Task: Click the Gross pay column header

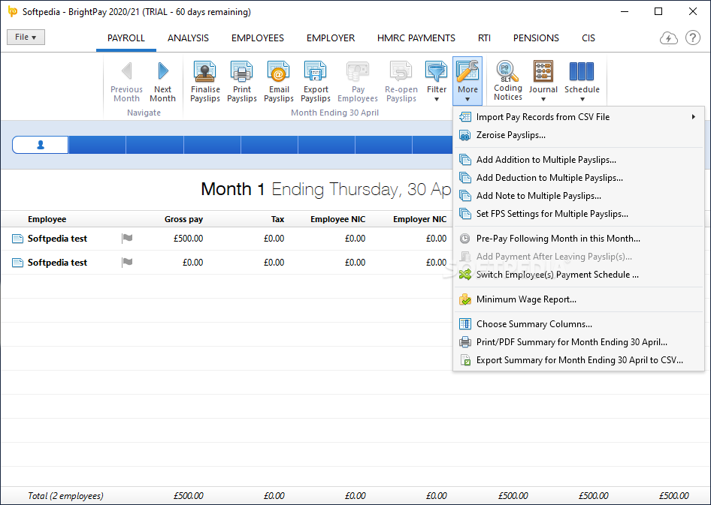Action: coord(183,219)
